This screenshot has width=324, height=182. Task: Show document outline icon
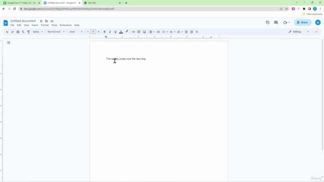pyautogui.click(x=9, y=42)
